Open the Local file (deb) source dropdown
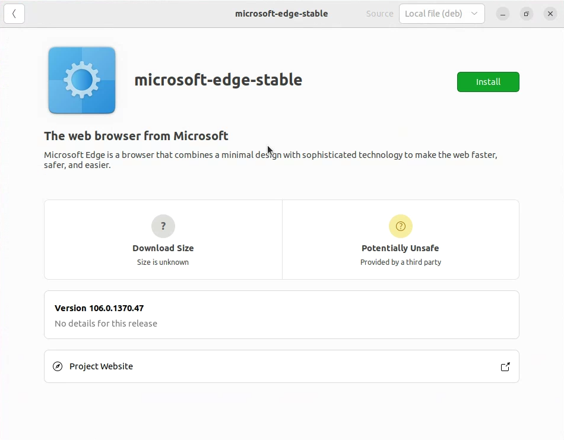This screenshot has width=564, height=440. [442, 13]
